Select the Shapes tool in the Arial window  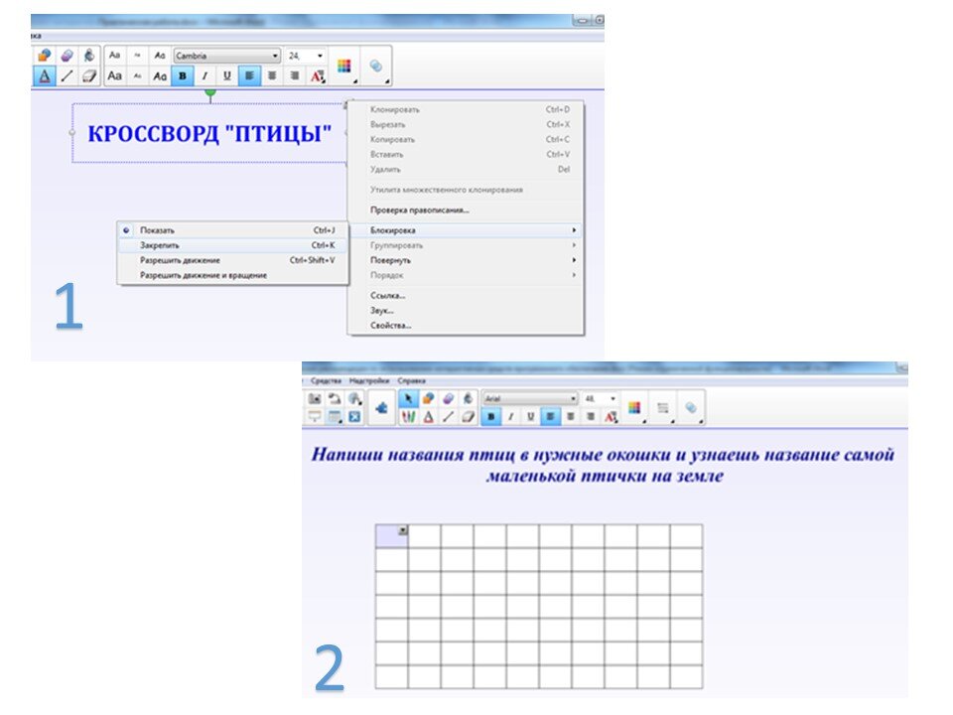click(x=428, y=399)
